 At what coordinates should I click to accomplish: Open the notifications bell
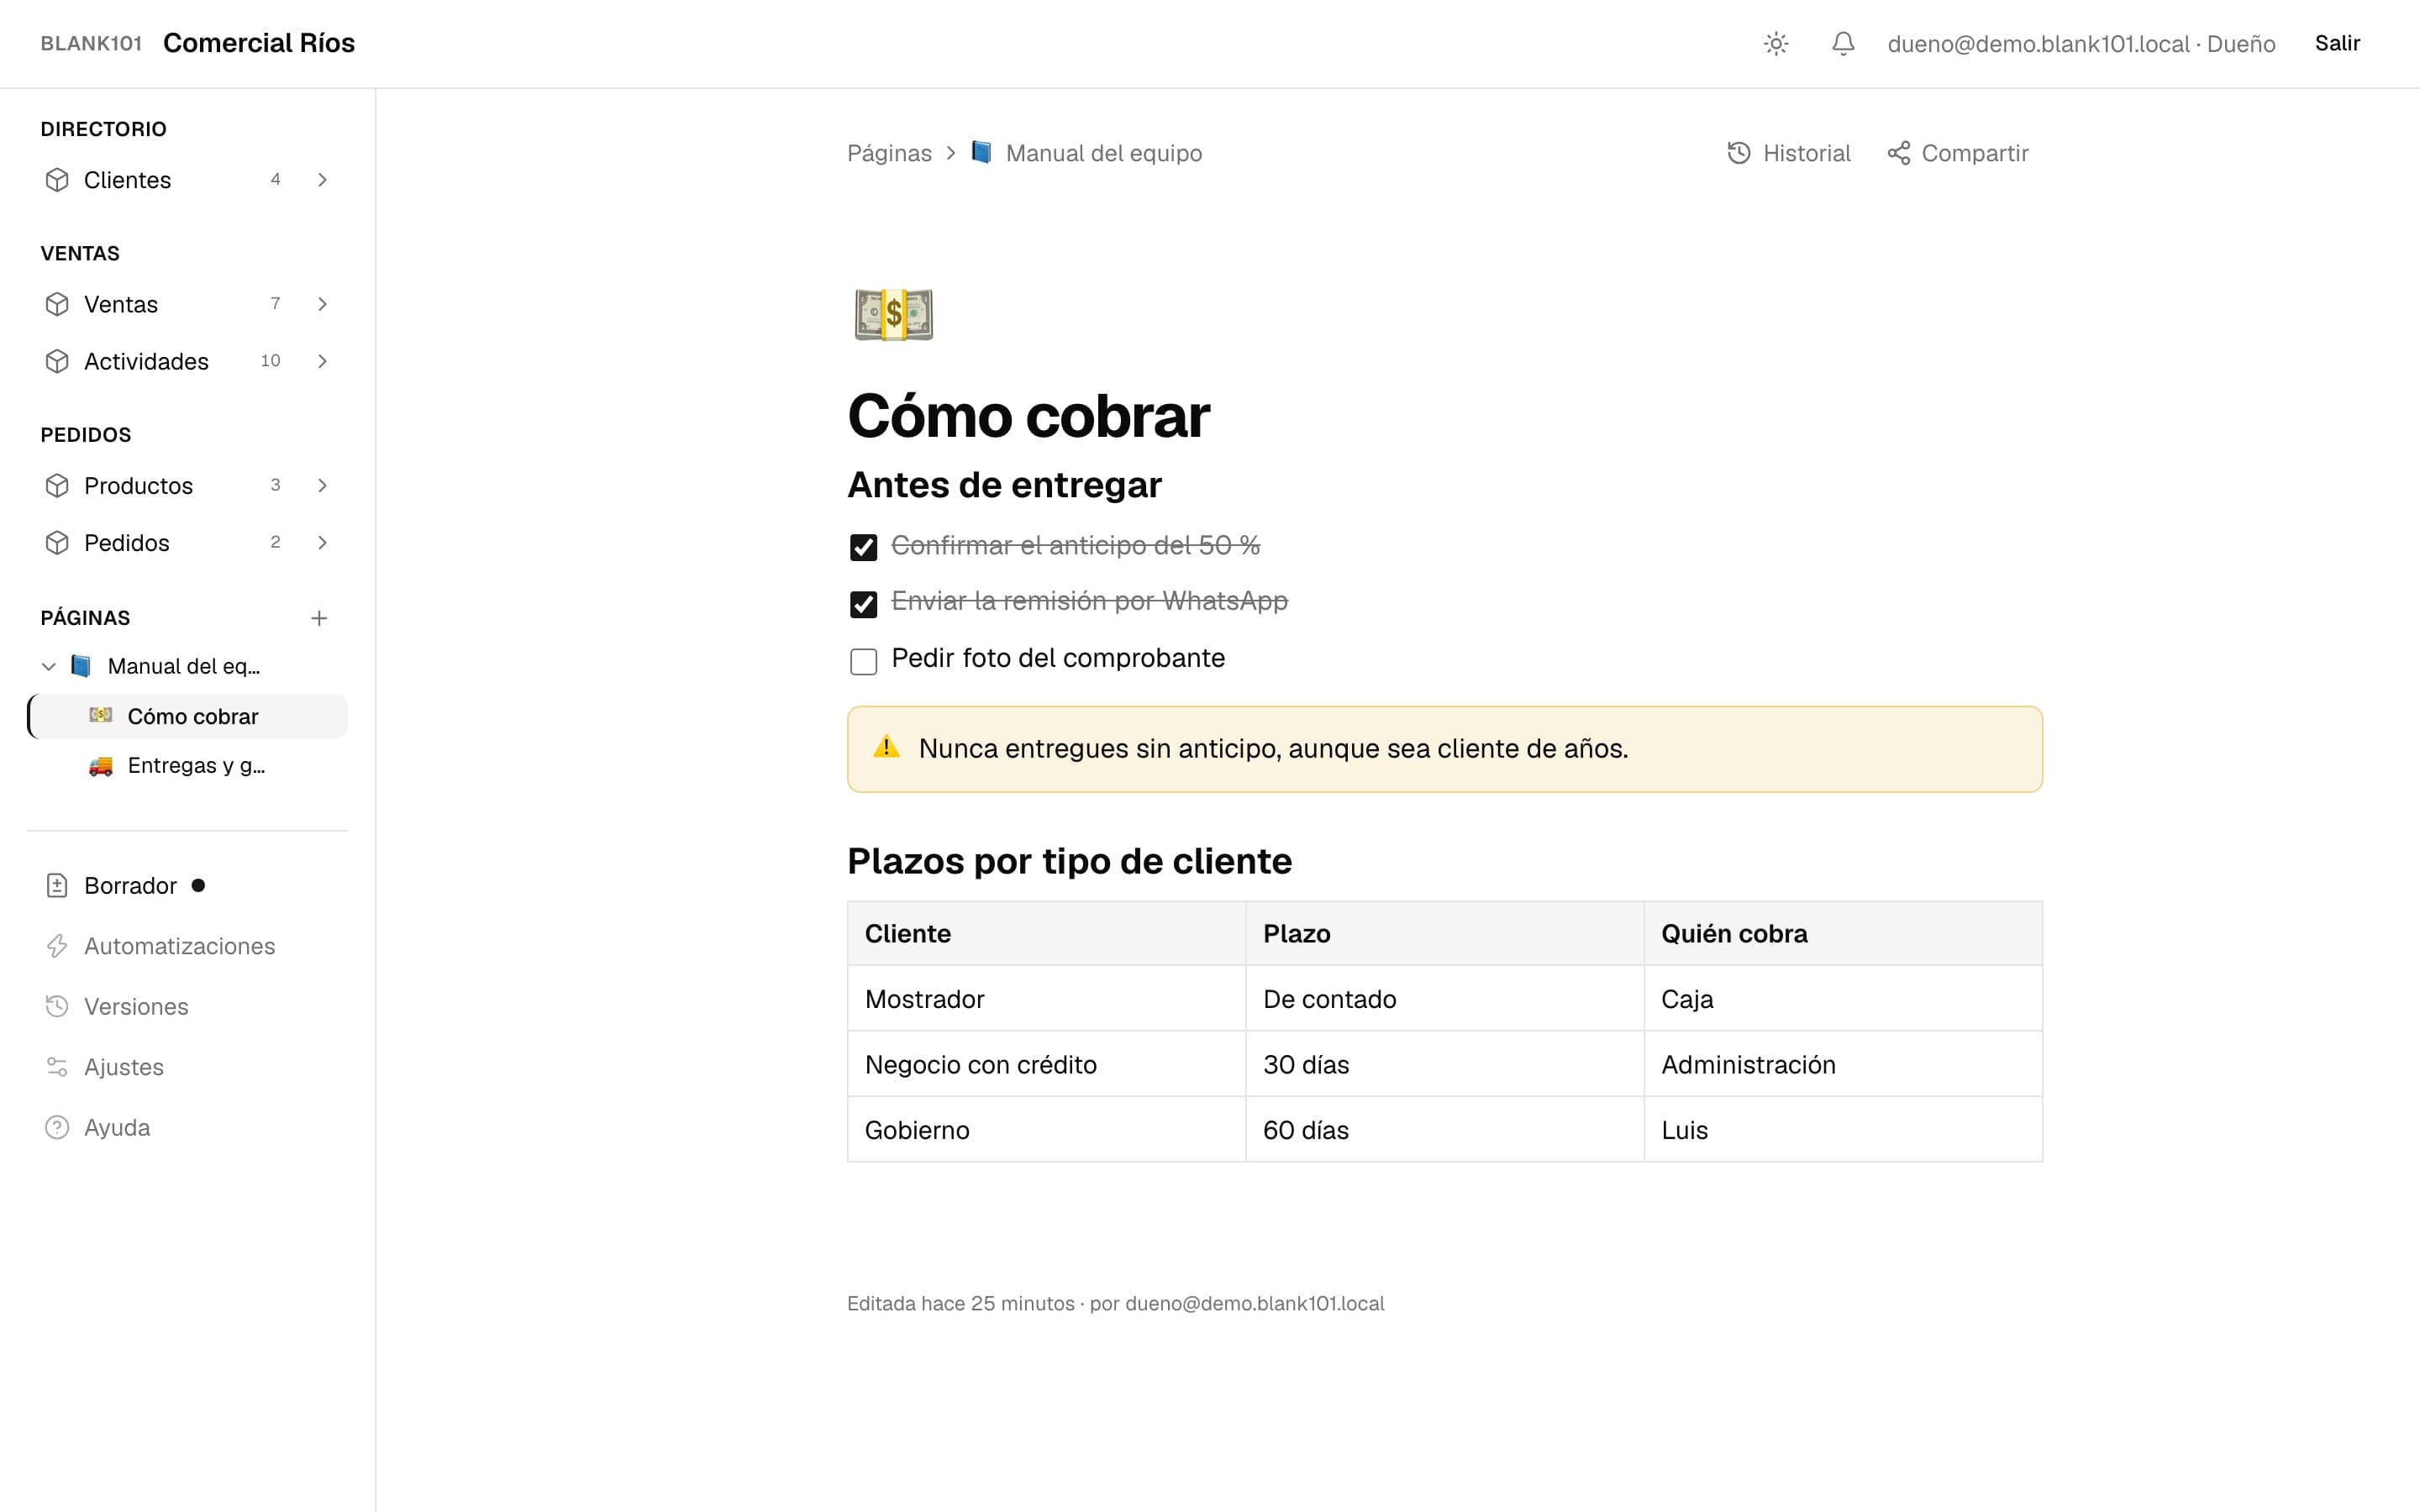click(x=1843, y=44)
